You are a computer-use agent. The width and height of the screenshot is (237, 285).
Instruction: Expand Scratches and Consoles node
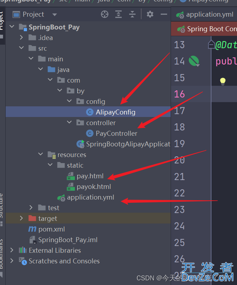pos(12,261)
